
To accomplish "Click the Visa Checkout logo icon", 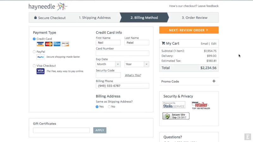I will [x=40, y=71].
